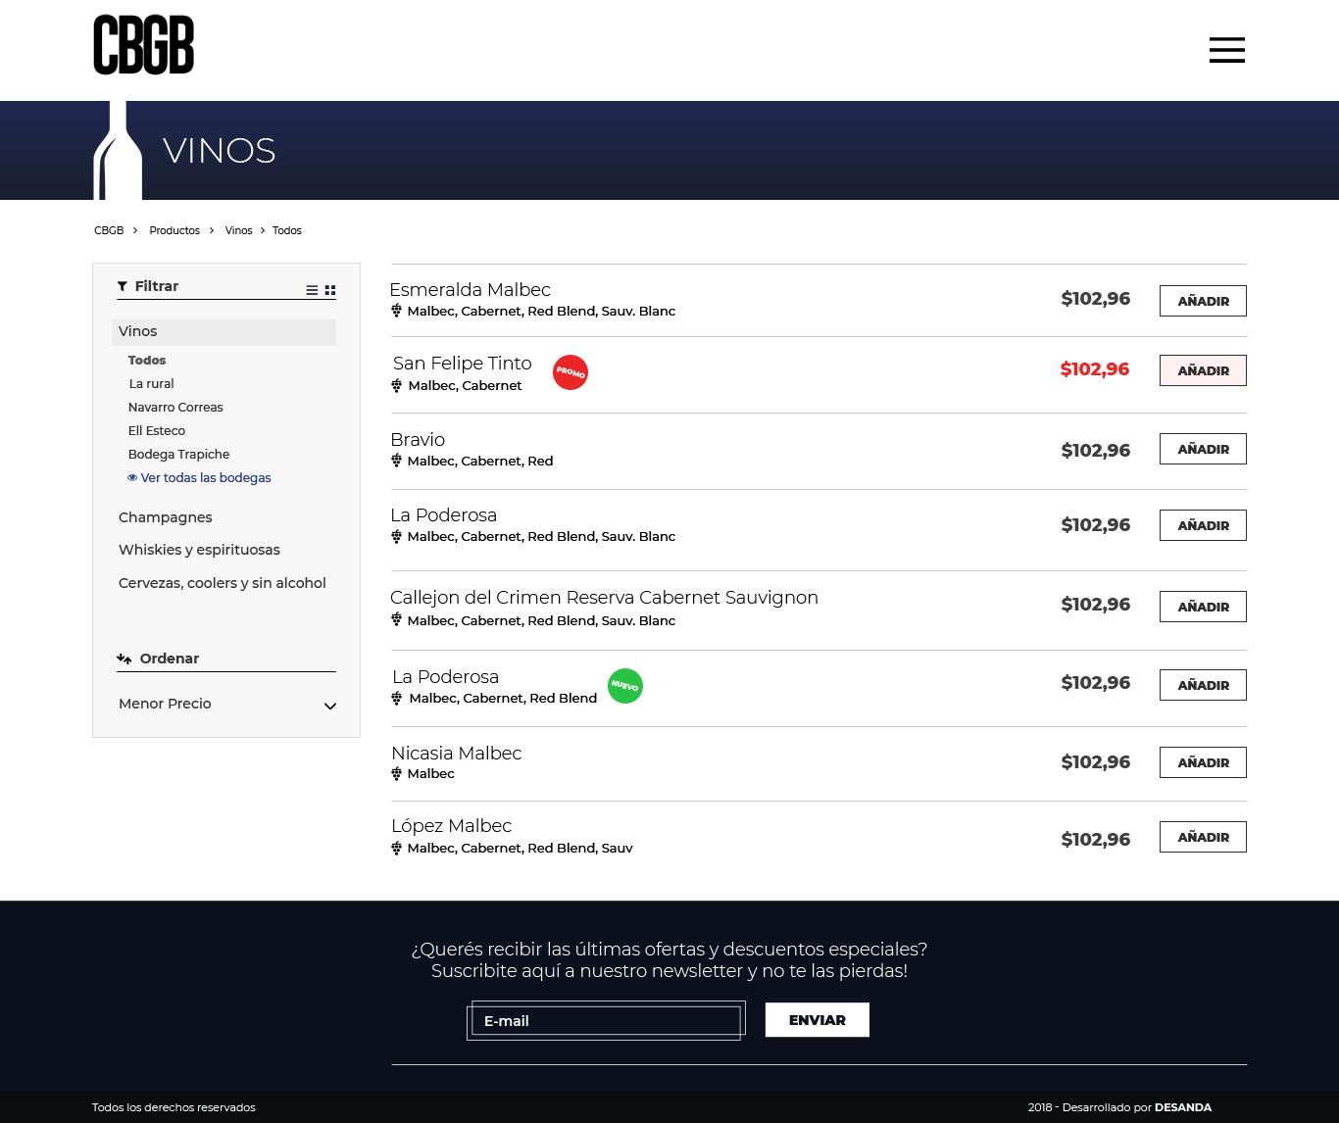This screenshot has height=1123, width=1339.
Task: Filter by Navarro Correas winery
Action: pos(175,408)
